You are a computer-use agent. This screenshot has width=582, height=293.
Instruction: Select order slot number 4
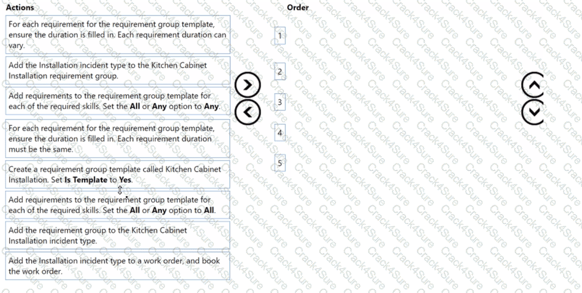click(x=280, y=132)
